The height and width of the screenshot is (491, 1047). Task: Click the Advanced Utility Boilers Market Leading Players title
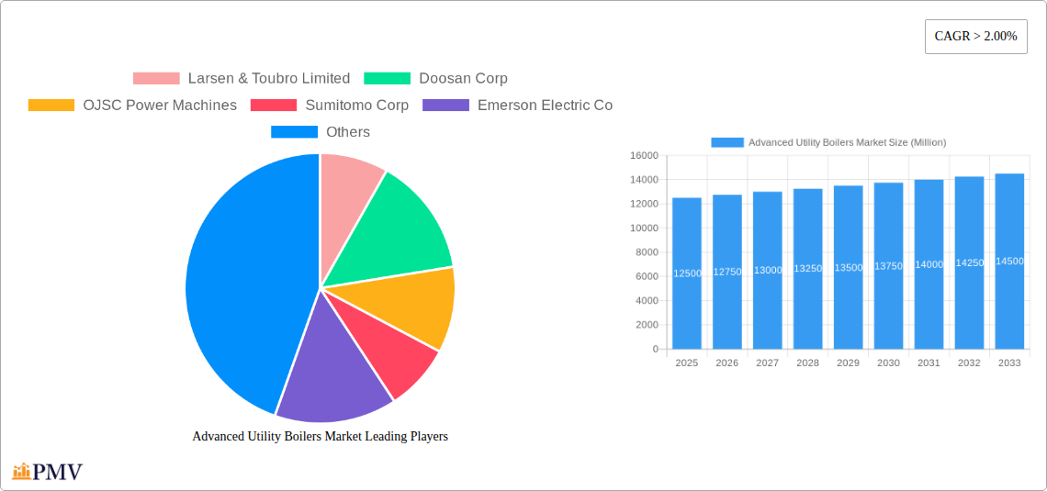coord(320,437)
